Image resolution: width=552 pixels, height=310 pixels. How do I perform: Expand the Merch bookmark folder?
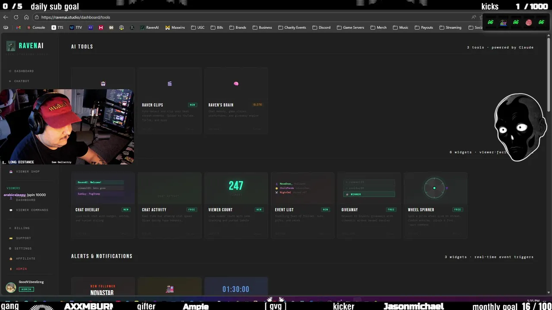(378, 28)
